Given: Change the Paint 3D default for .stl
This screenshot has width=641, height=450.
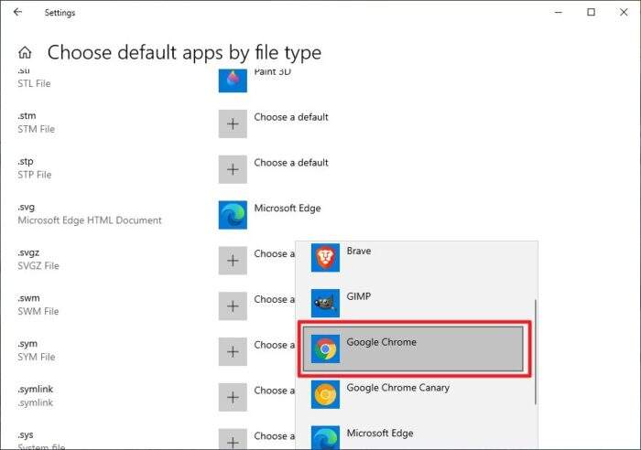Looking at the screenshot, I should (x=272, y=72).
